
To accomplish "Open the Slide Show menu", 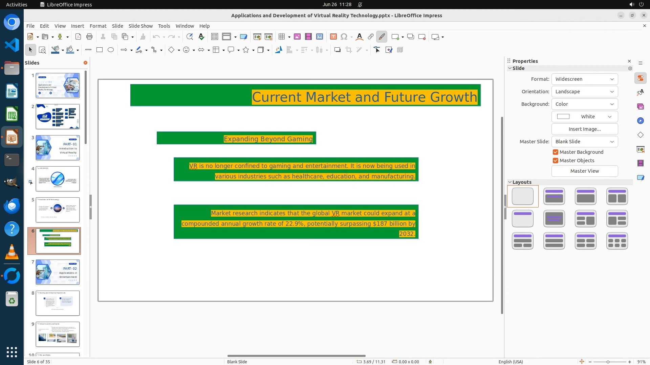I will tap(140, 26).
